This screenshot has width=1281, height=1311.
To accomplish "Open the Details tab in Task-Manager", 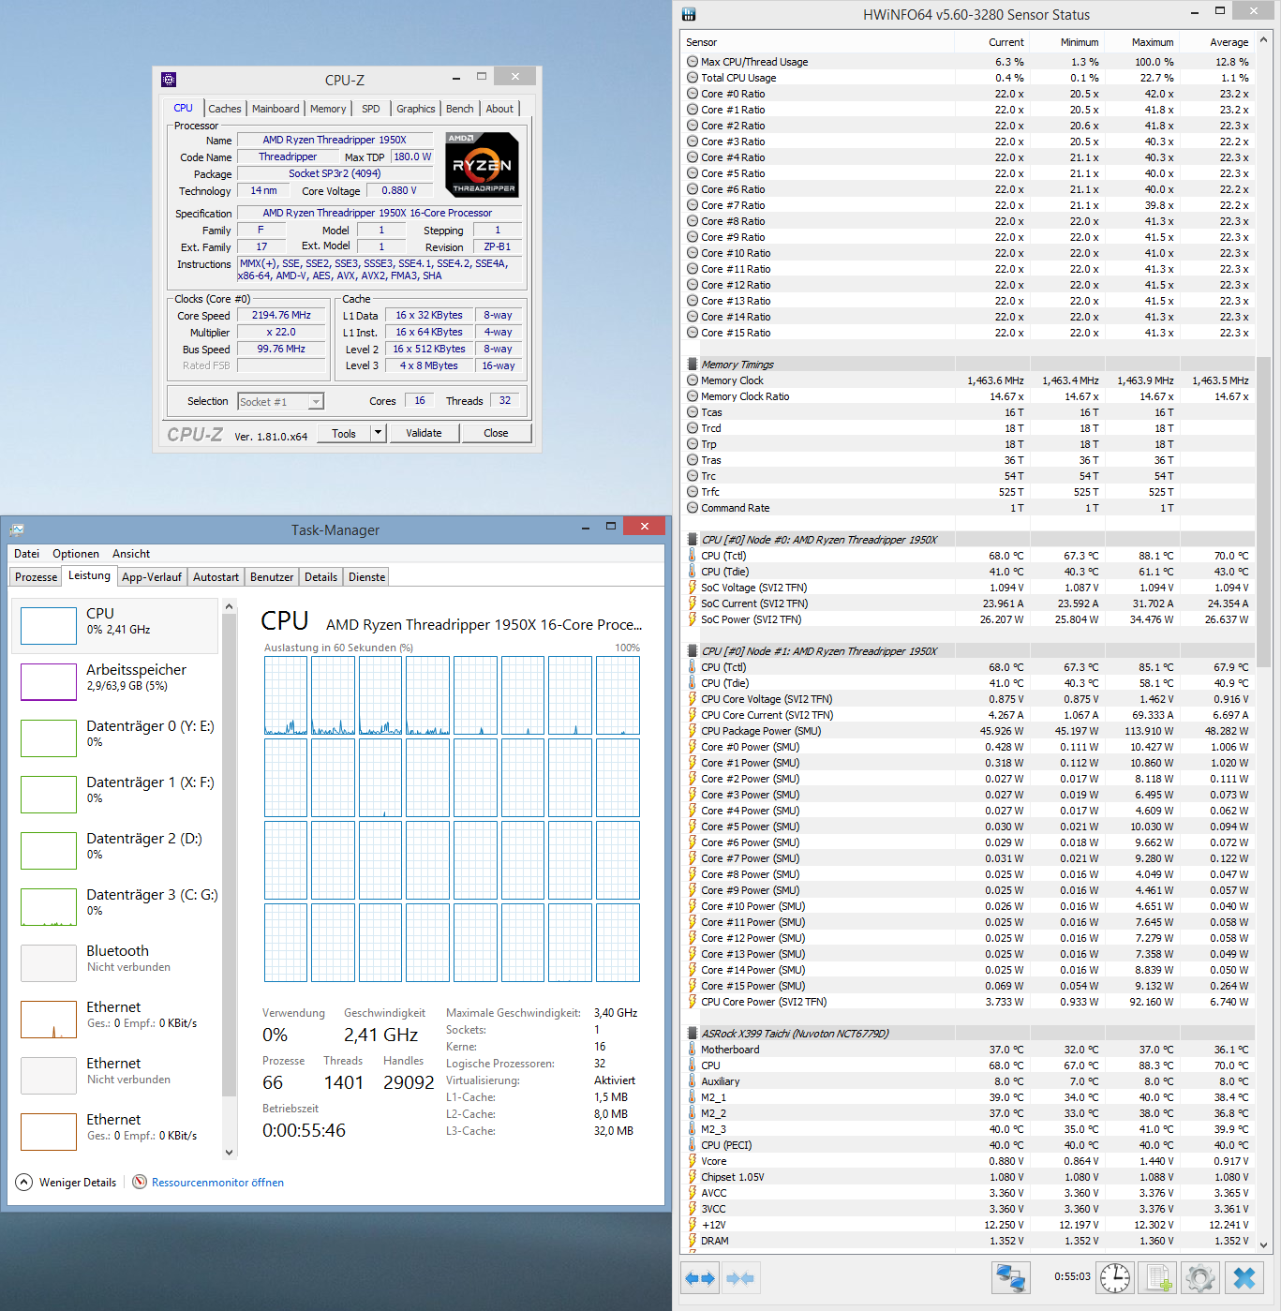I will pyautogui.click(x=320, y=577).
